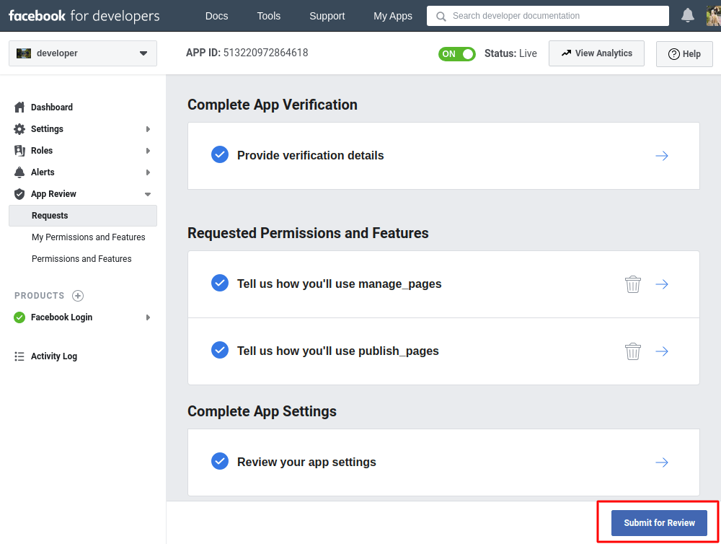Screen dimensions: 721x544
Task: Click the Activity Log list icon
Action: 19,356
